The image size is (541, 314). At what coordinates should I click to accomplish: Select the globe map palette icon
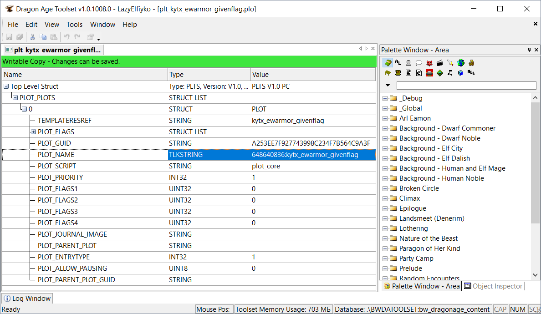(461, 63)
